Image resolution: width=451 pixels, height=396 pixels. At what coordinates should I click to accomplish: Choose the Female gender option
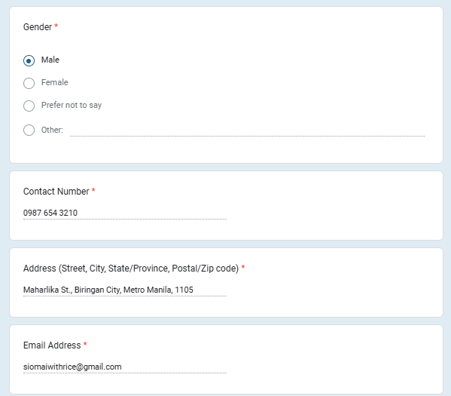pyautogui.click(x=29, y=83)
